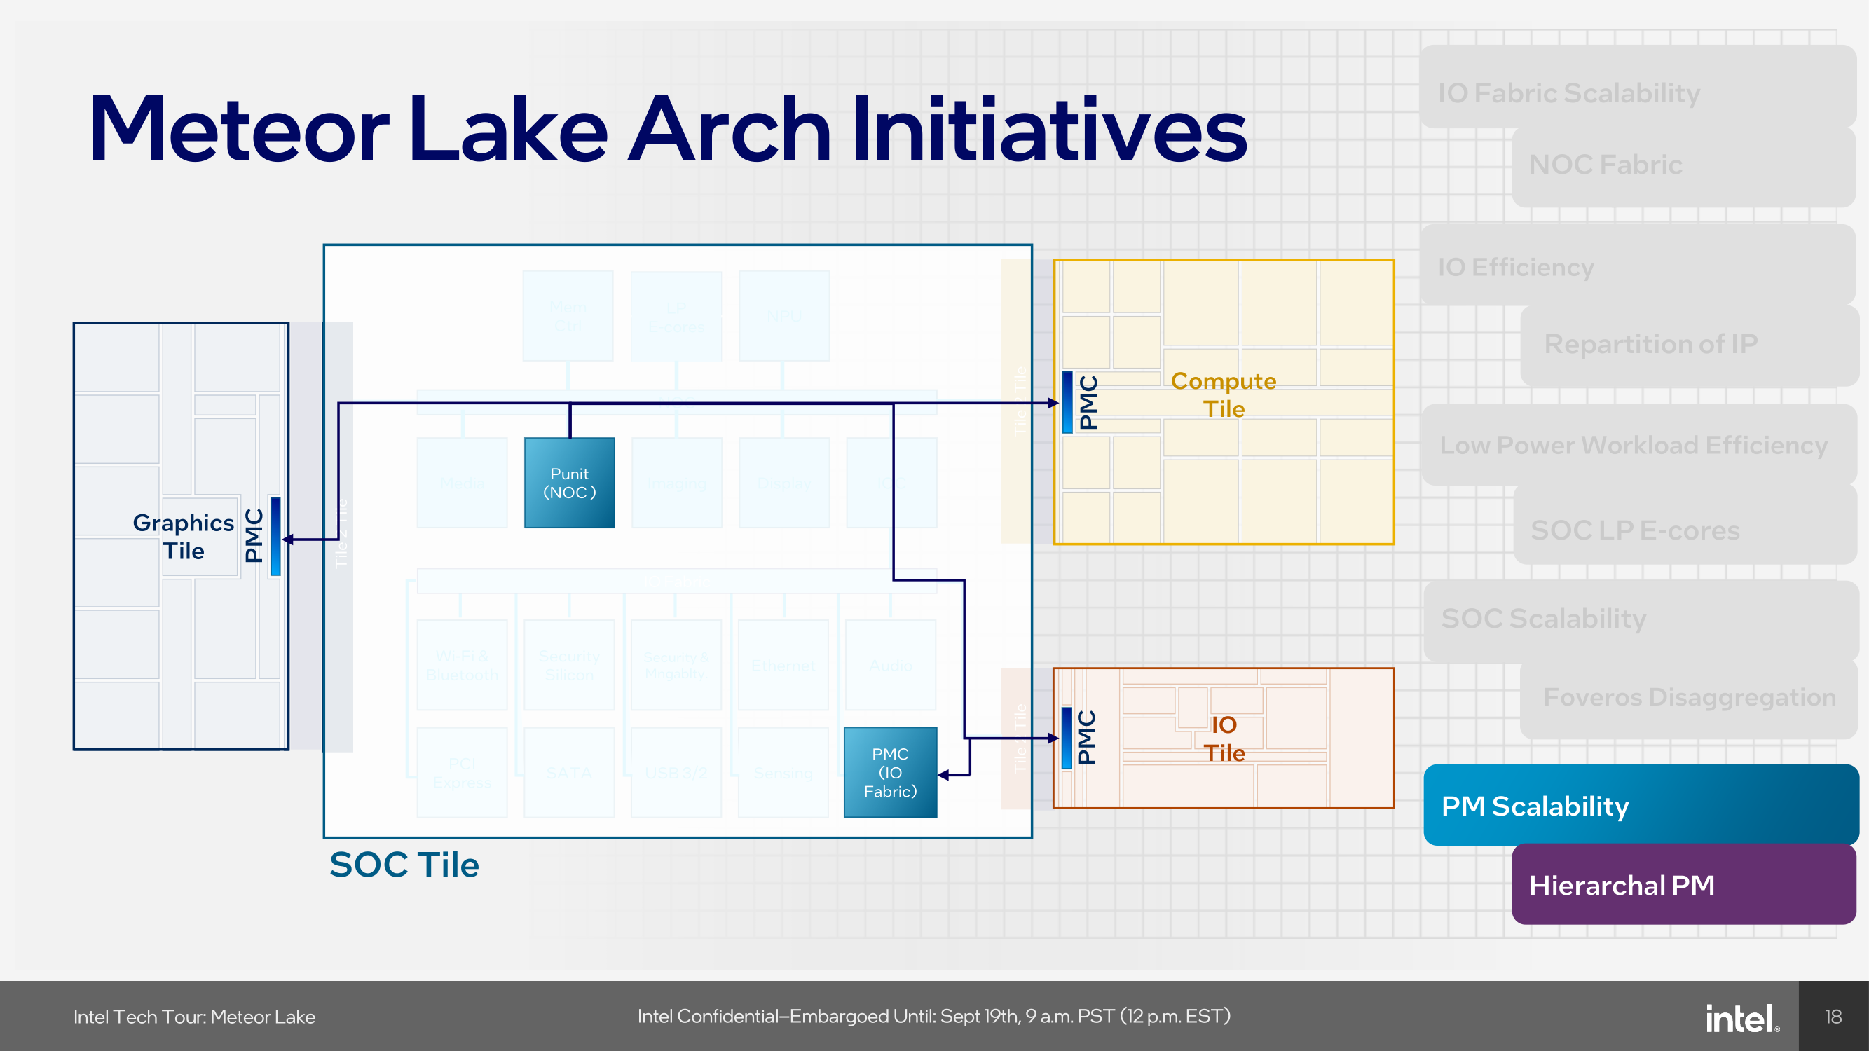The width and height of the screenshot is (1869, 1051).
Task: Select the Hierarchal PM box
Action: click(x=1684, y=885)
